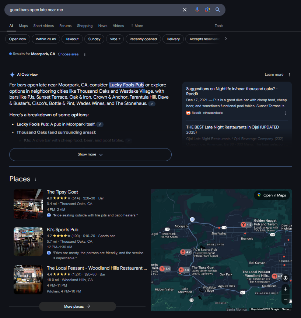Switch to the All results tab
This screenshot has height=318, width=301.
(x=11, y=26)
